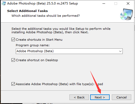
Task: Close the Setup window with the X
Action: click(128, 3)
